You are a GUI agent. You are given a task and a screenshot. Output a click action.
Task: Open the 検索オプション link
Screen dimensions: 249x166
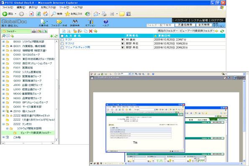[x=219, y=25]
